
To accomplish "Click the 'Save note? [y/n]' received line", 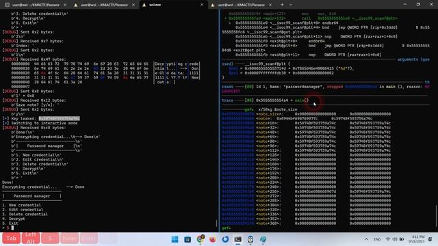I will 35,105.
